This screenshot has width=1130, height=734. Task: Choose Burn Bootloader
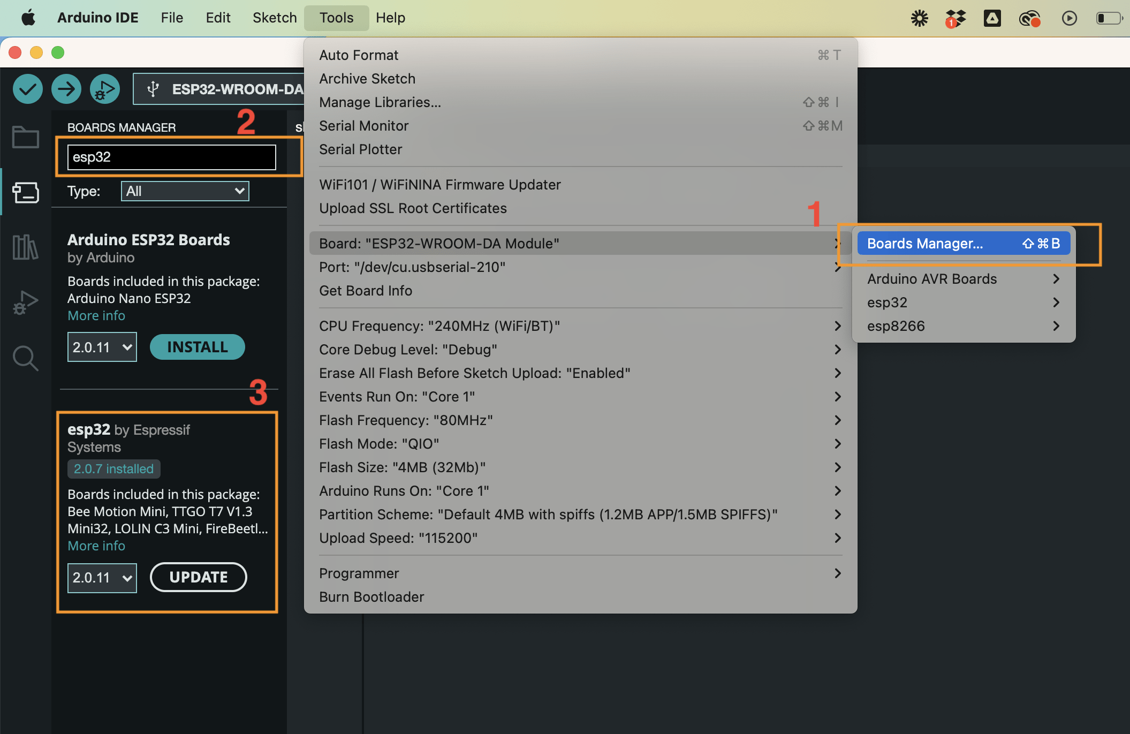(x=580, y=597)
